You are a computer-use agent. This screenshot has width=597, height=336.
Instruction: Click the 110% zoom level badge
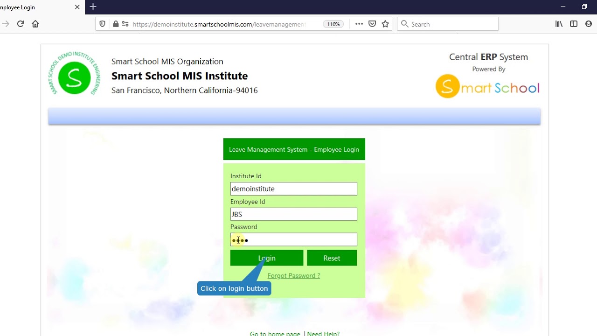(x=333, y=24)
